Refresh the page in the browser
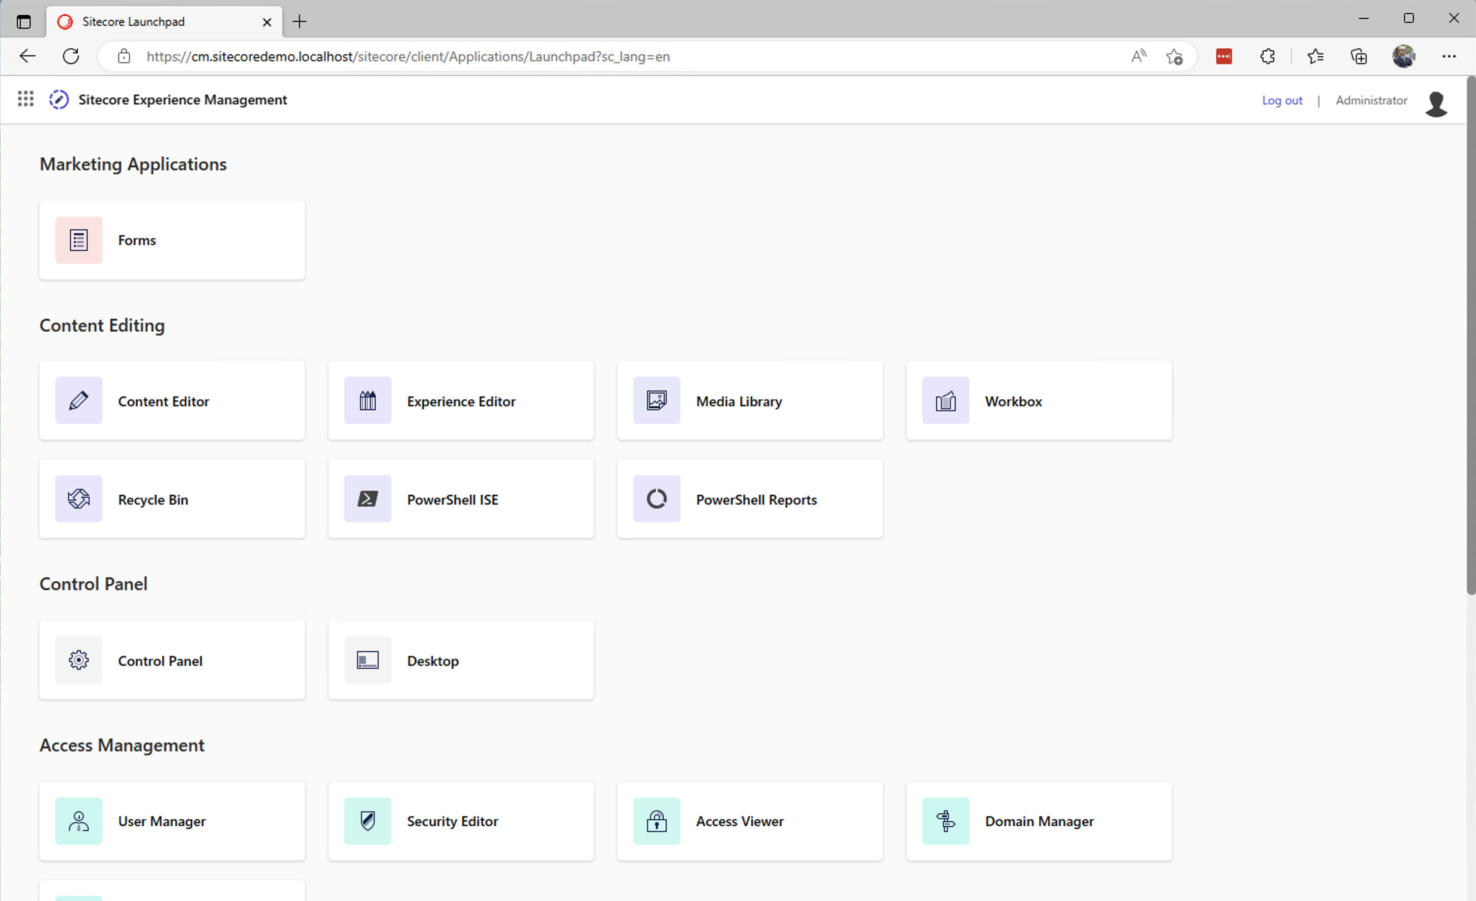The image size is (1476, 901). [x=71, y=56]
